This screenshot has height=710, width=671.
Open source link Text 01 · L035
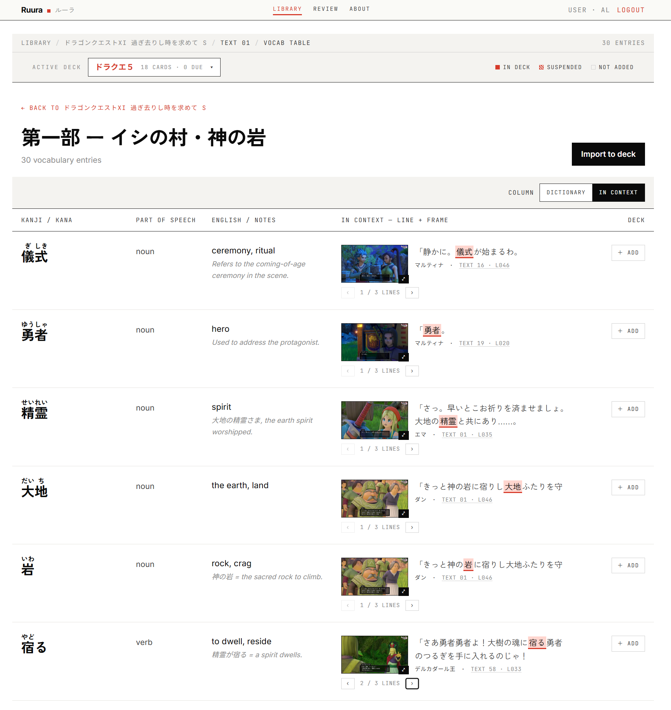pos(467,435)
